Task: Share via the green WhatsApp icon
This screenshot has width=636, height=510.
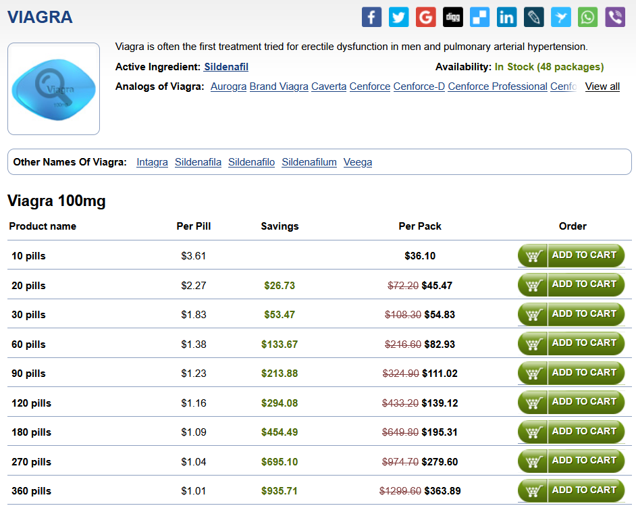Action: click(588, 17)
